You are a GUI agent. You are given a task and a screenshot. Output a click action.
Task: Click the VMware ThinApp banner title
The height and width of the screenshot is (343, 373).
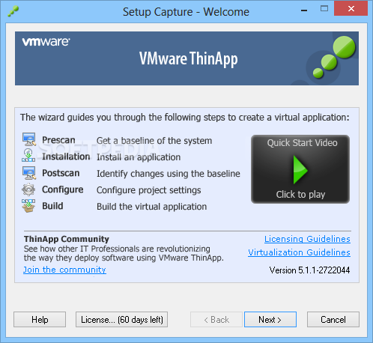(189, 59)
